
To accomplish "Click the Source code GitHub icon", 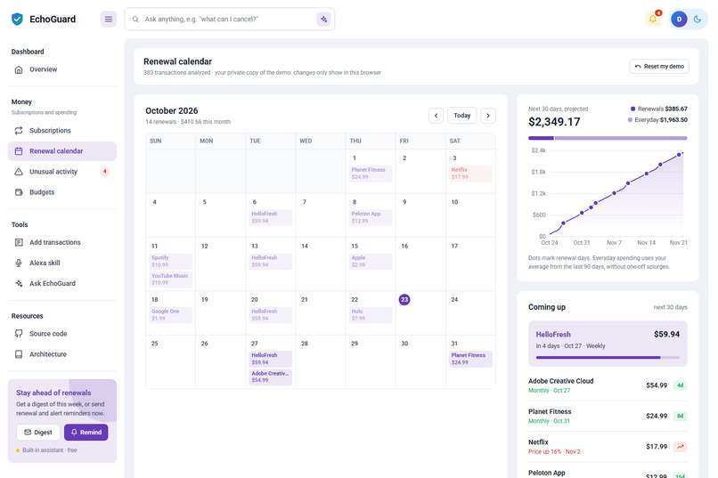I will click(x=19, y=334).
